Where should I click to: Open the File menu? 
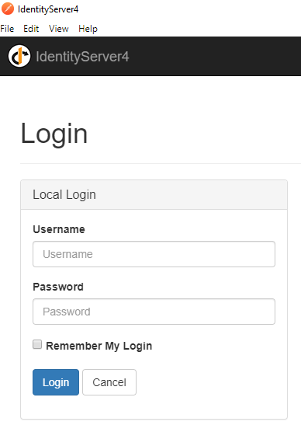(x=7, y=29)
